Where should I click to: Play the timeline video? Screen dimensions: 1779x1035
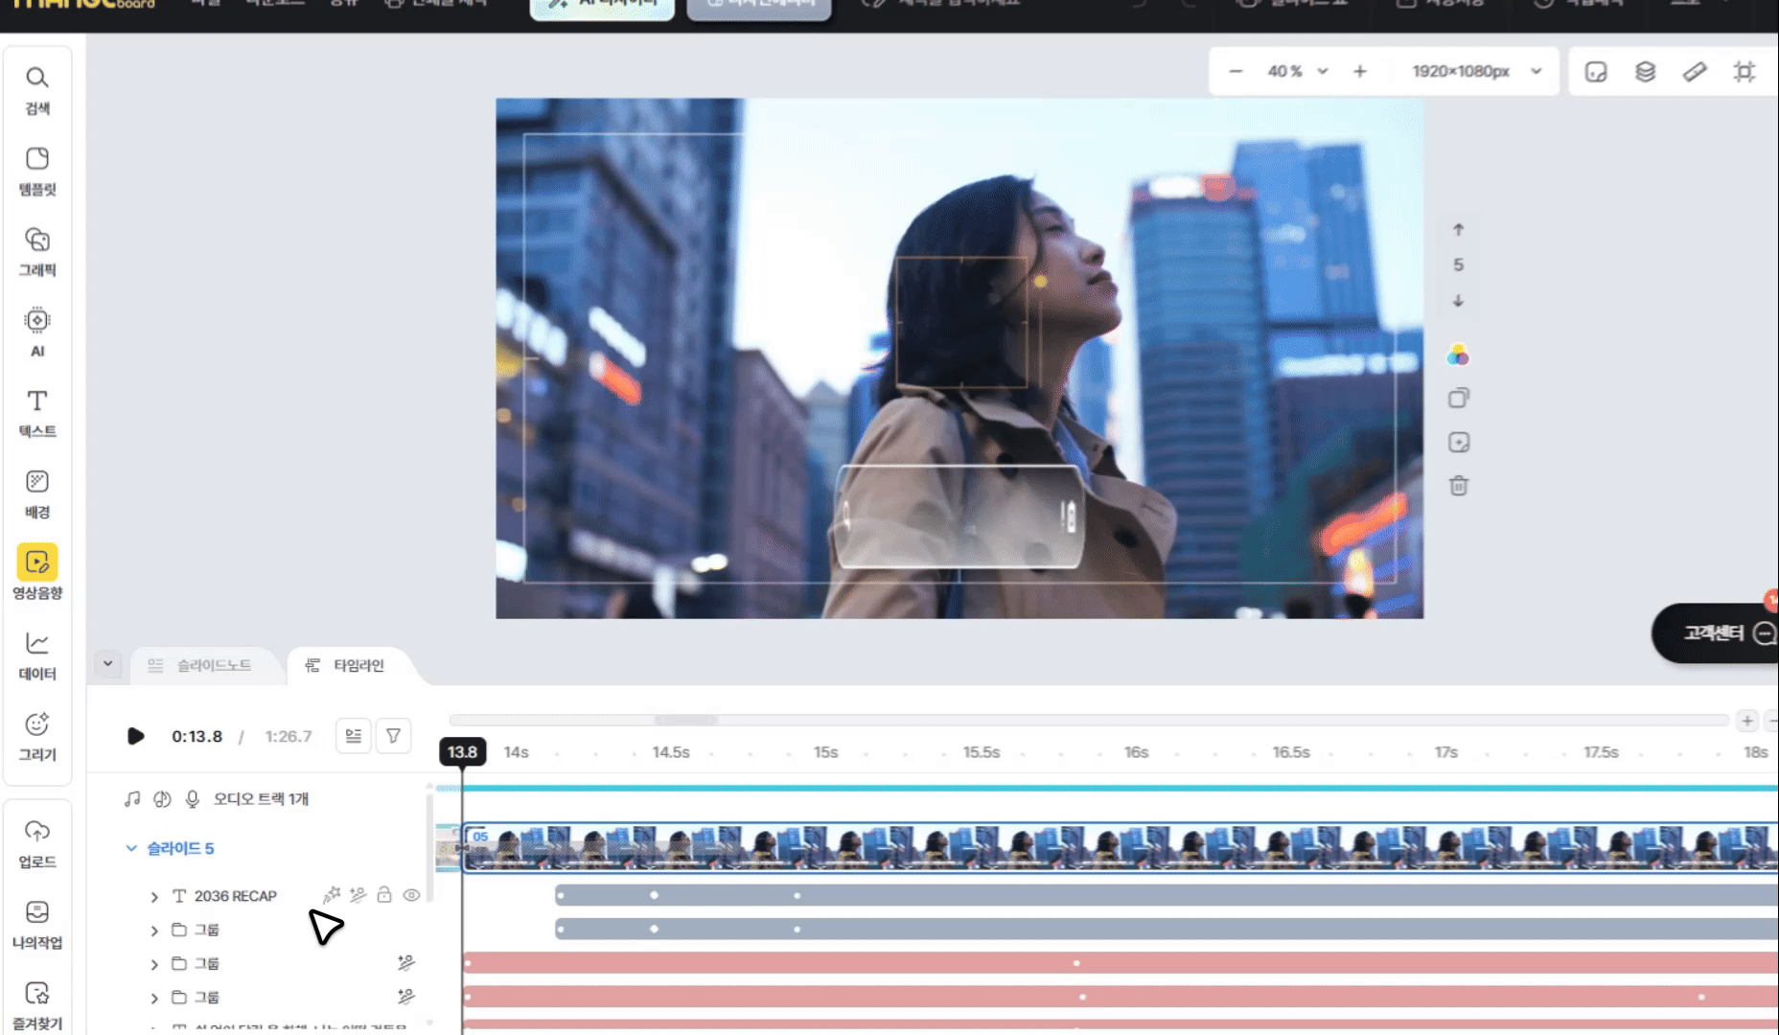(x=135, y=736)
